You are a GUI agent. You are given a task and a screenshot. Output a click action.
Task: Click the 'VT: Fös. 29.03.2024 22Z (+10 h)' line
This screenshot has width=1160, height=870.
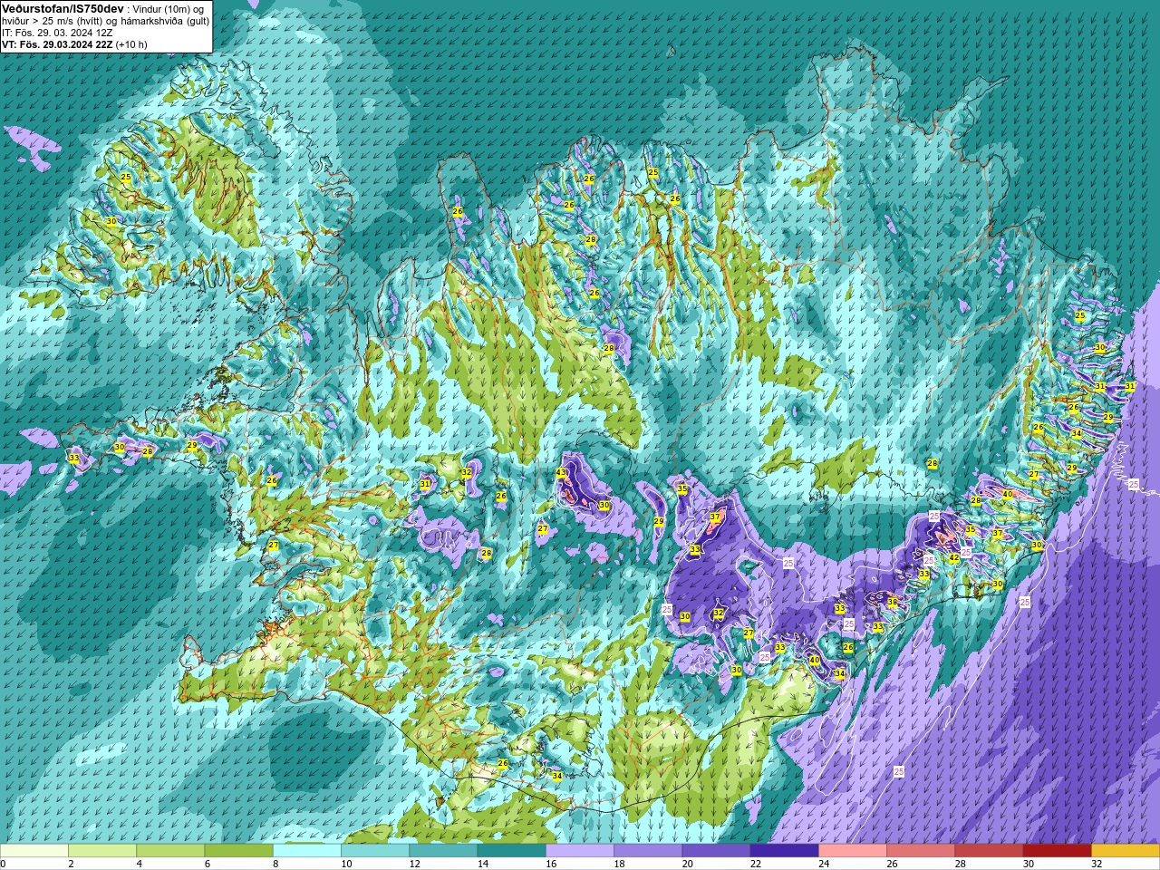(74, 44)
